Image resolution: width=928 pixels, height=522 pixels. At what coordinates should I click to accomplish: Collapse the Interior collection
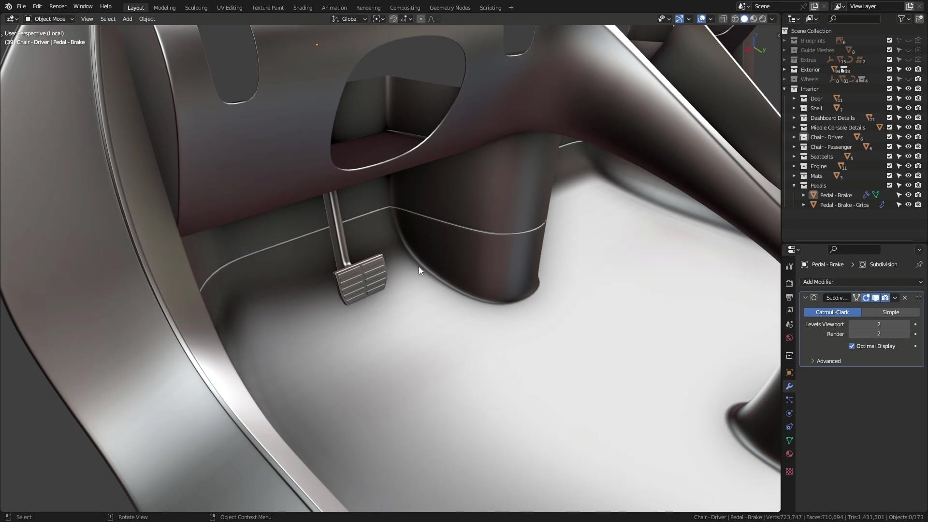tap(784, 89)
